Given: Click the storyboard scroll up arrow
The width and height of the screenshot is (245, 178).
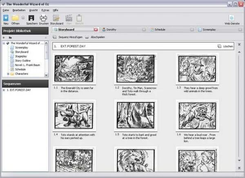Looking at the screenshot, I should tap(239, 52).
